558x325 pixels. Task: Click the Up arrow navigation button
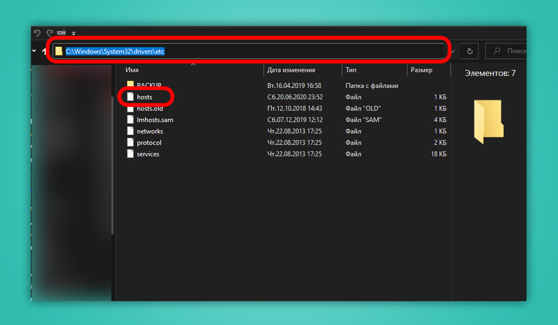click(x=44, y=51)
